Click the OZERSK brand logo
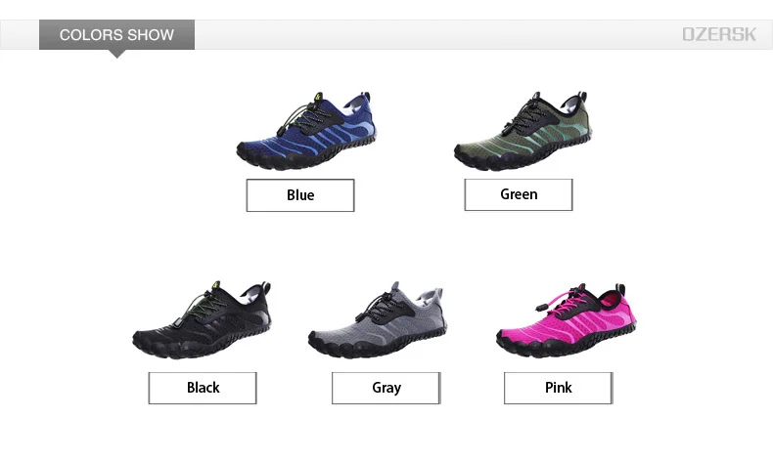 [719, 34]
